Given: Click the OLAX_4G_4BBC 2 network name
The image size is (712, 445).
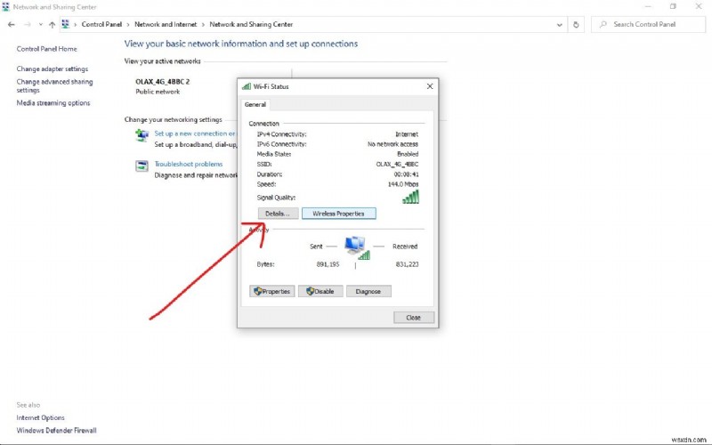Looking at the screenshot, I should coord(163,82).
